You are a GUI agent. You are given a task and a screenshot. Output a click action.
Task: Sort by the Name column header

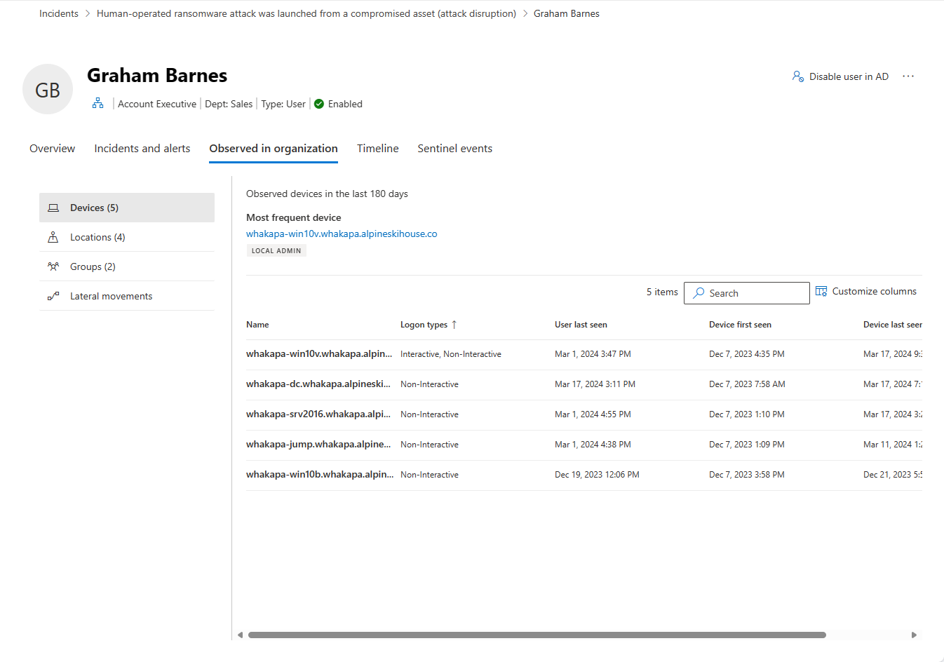[257, 325]
